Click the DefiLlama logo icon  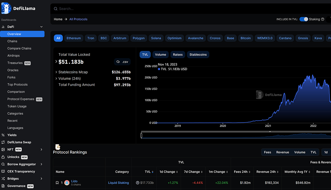coord(6,8)
